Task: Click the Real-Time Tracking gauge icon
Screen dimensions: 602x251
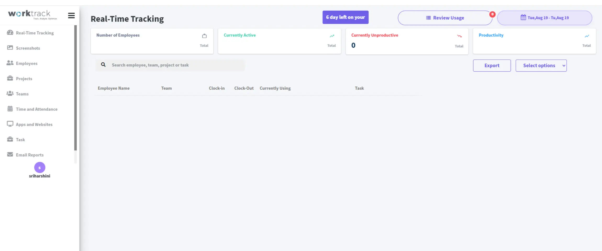Action: pos(10,32)
